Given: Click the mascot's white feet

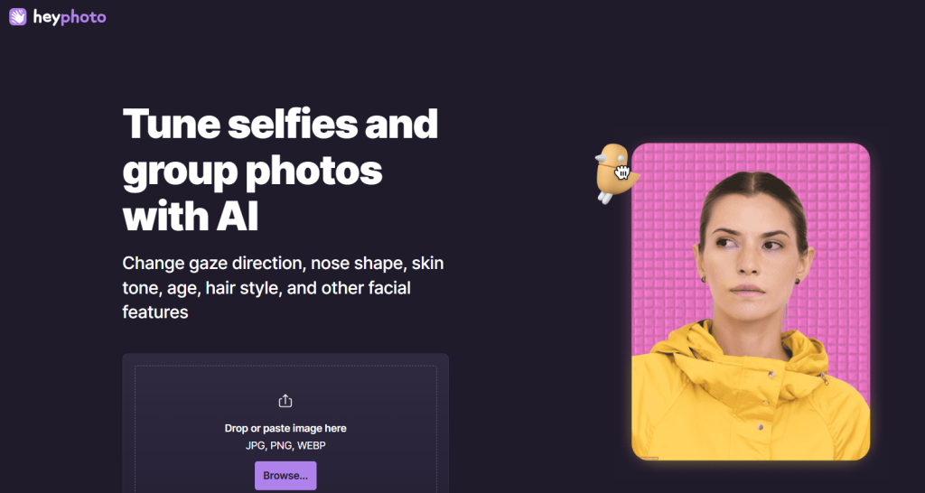Looking at the screenshot, I should pyautogui.click(x=604, y=198).
